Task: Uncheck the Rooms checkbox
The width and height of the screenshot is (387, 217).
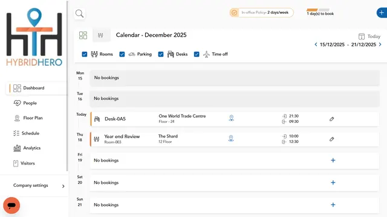Action: click(x=85, y=54)
